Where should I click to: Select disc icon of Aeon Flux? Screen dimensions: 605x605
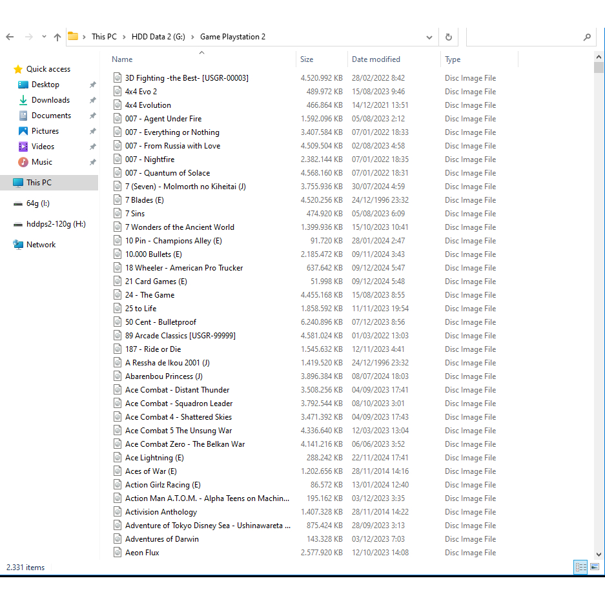click(118, 553)
